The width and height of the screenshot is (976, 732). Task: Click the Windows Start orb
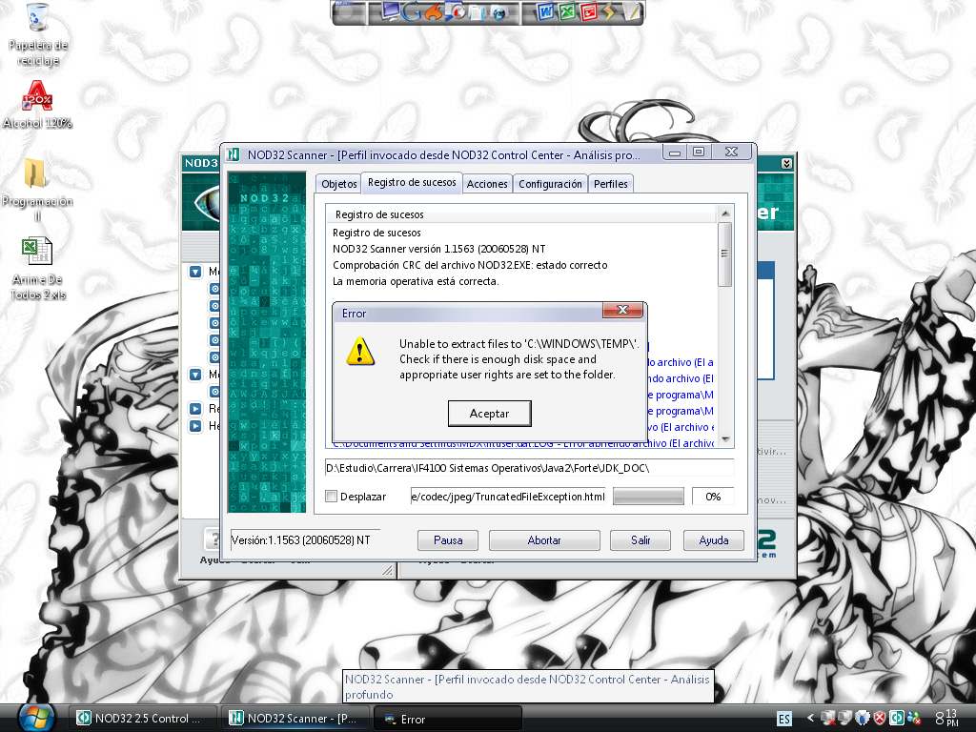coord(36,718)
